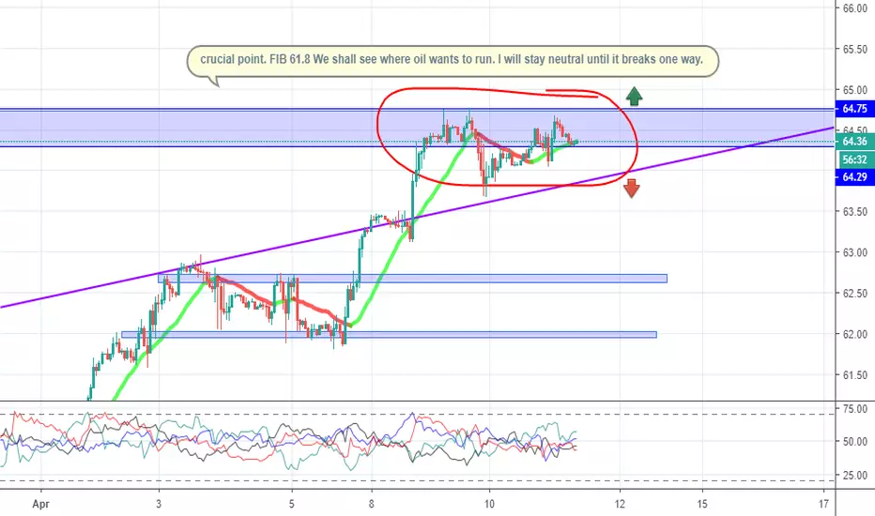875x516 pixels.
Task: Click date 5 on the time axis
Action: click(x=292, y=505)
